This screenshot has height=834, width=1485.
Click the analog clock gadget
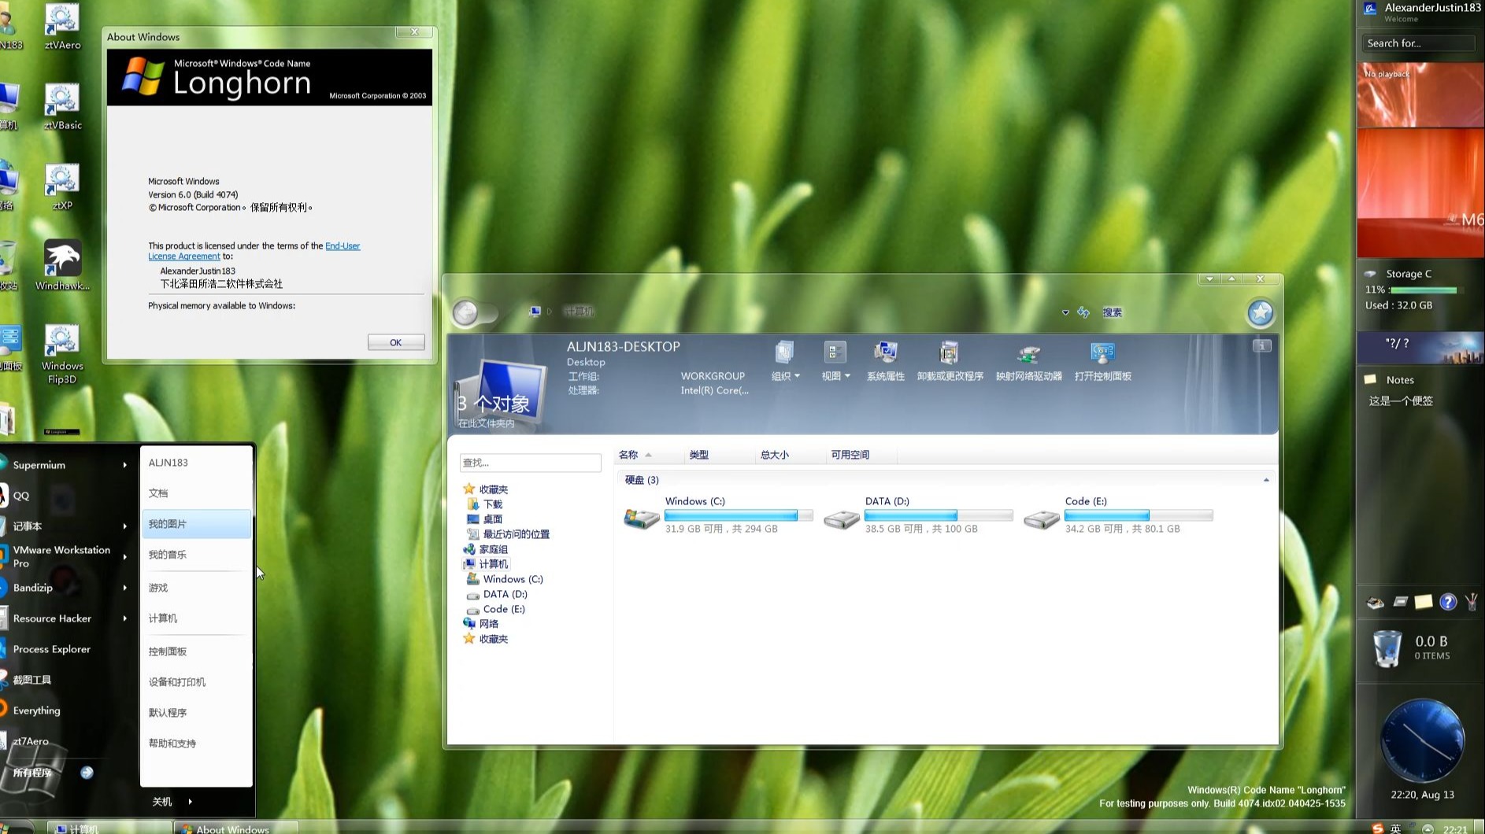1422,741
